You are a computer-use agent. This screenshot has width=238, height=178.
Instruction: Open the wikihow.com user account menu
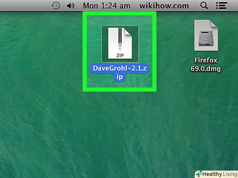click(x=164, y=6)
